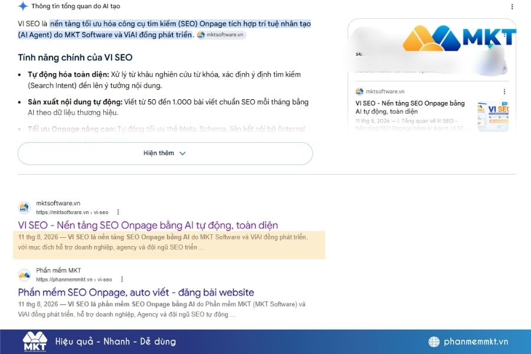Click the highlighted snippet of the mktsoftware.vn result
The image size is (531, 354).
click(169, 245)
